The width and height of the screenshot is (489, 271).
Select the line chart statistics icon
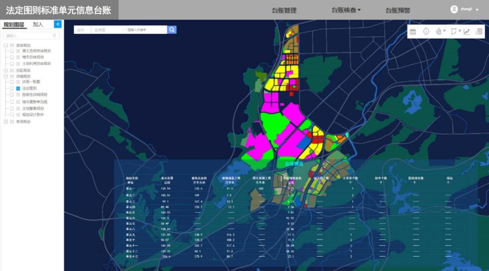tap(467, 32)
